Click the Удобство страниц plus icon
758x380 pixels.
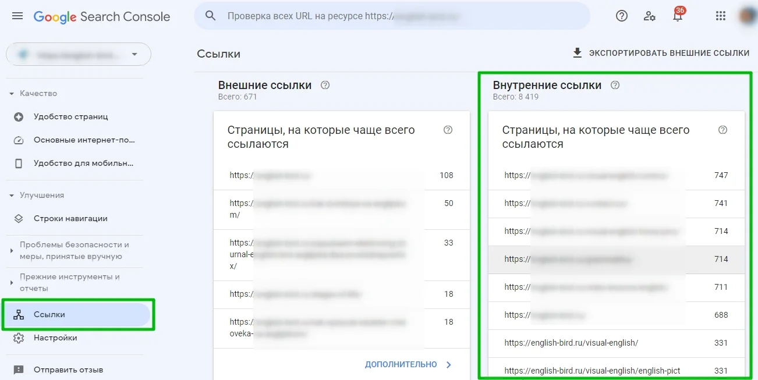(x=19, y=116)
